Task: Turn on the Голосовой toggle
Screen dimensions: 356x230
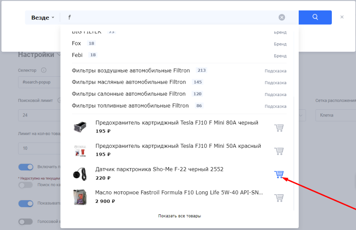Action: point(26,221)
